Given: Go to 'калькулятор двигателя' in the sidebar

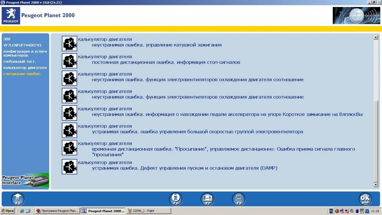Looking at the screenshot, I should (25, 68).
